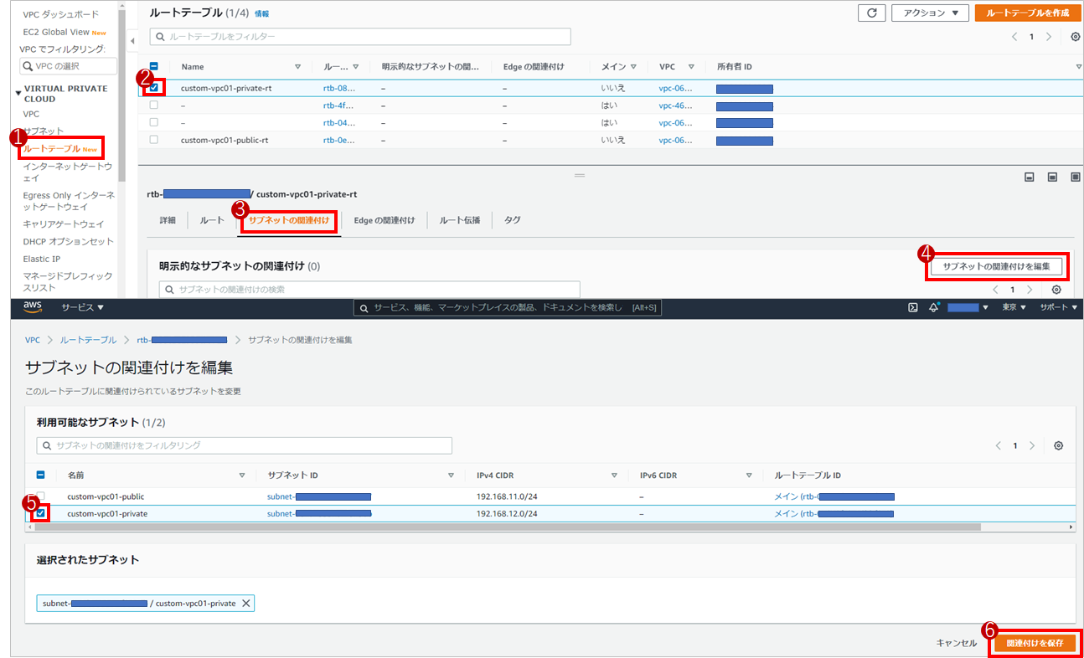Click キャンセル to discard changes
Viewport: 1084px width, 658px height.
956,643
